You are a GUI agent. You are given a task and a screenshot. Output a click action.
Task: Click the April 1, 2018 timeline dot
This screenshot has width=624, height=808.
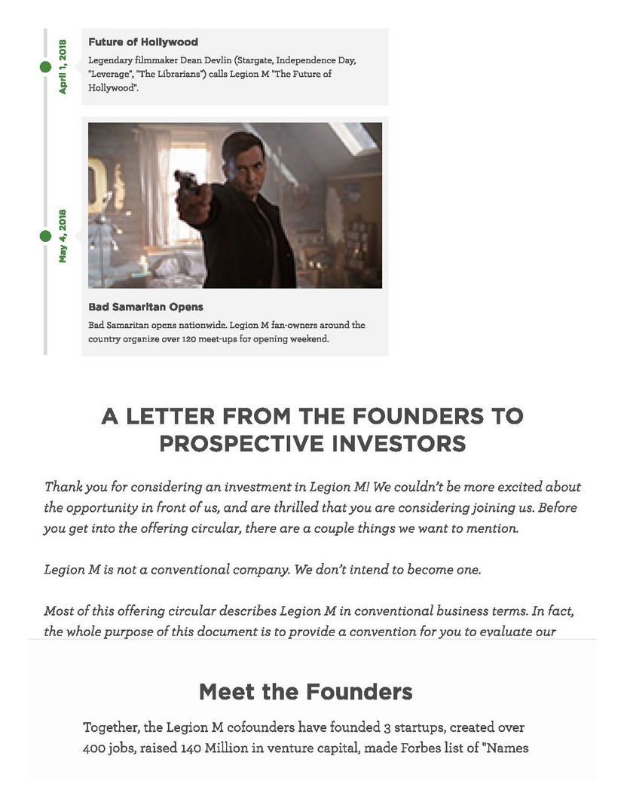coord(45,67)
